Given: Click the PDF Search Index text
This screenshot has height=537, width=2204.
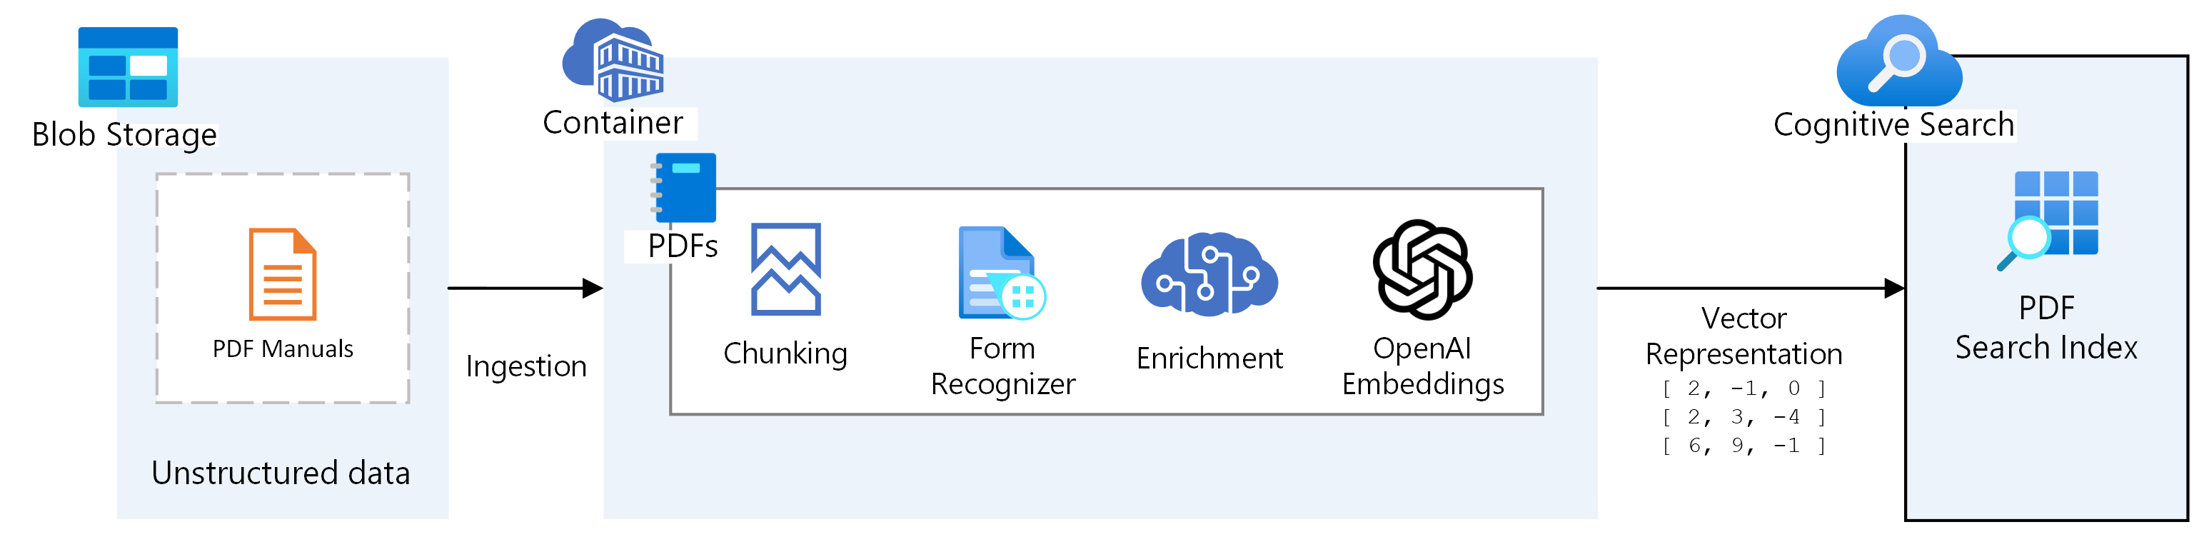Looking at the screenshot, I should click(x=2046, y=328).
